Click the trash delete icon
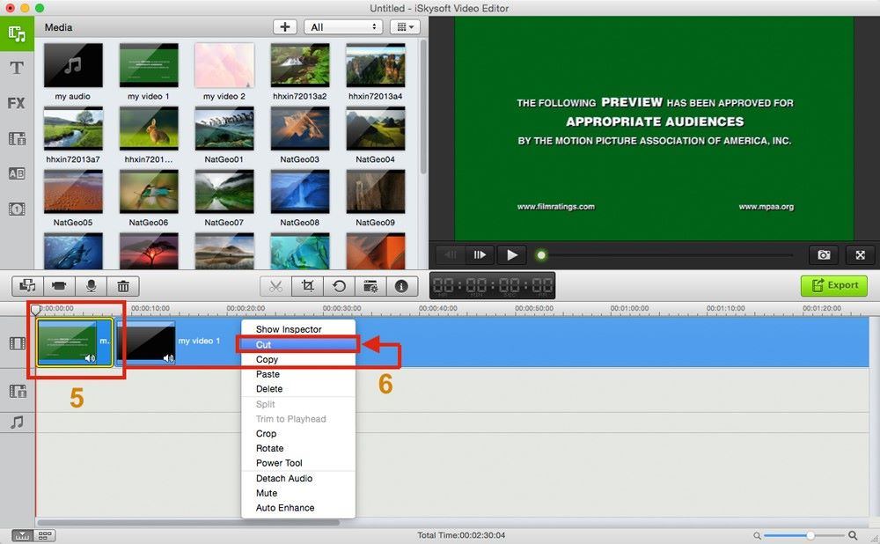Screen dimensions: 880x544 tap(123, 286)
